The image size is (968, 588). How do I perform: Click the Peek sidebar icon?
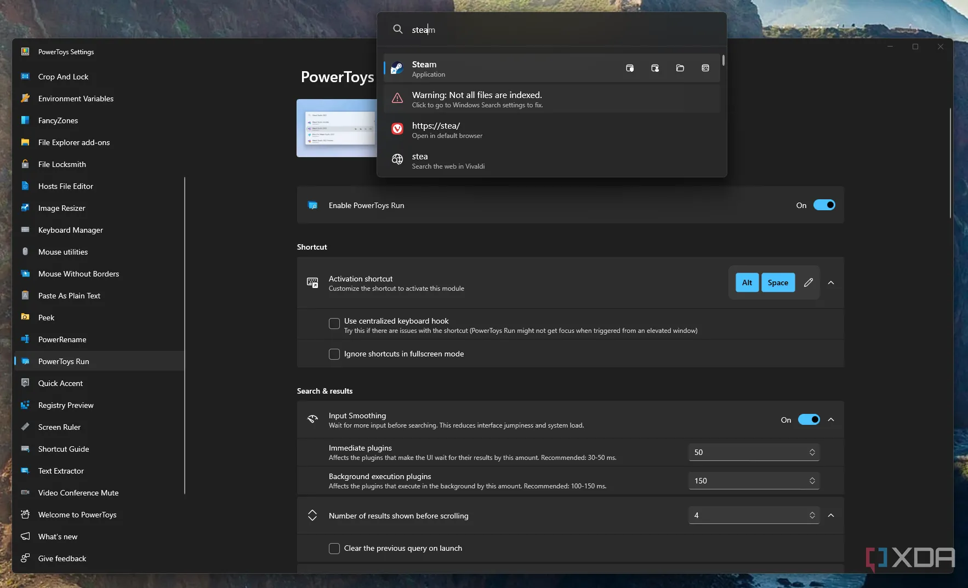tap(25, 318)
